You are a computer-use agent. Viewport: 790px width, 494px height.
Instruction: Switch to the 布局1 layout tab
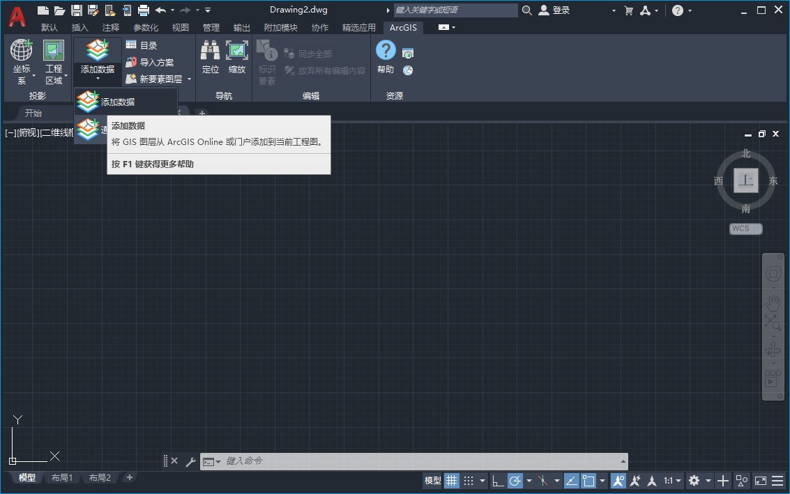click(61, 478)
